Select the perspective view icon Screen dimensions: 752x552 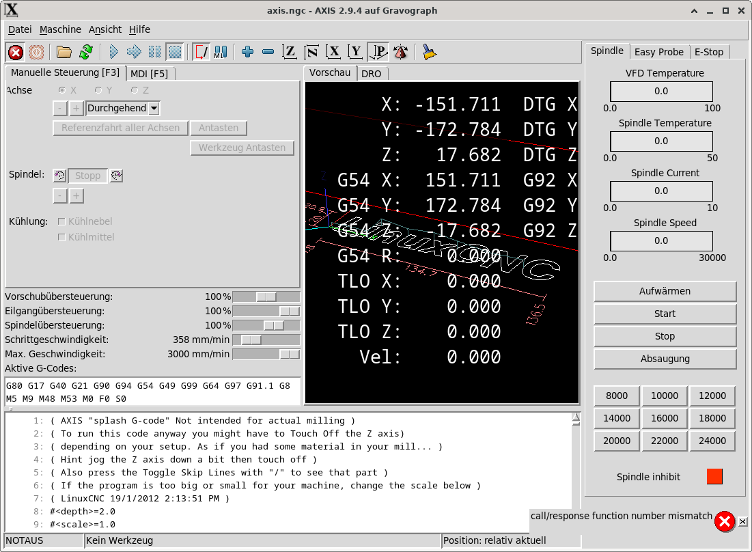pyautogui.click(x=378, y=52)
